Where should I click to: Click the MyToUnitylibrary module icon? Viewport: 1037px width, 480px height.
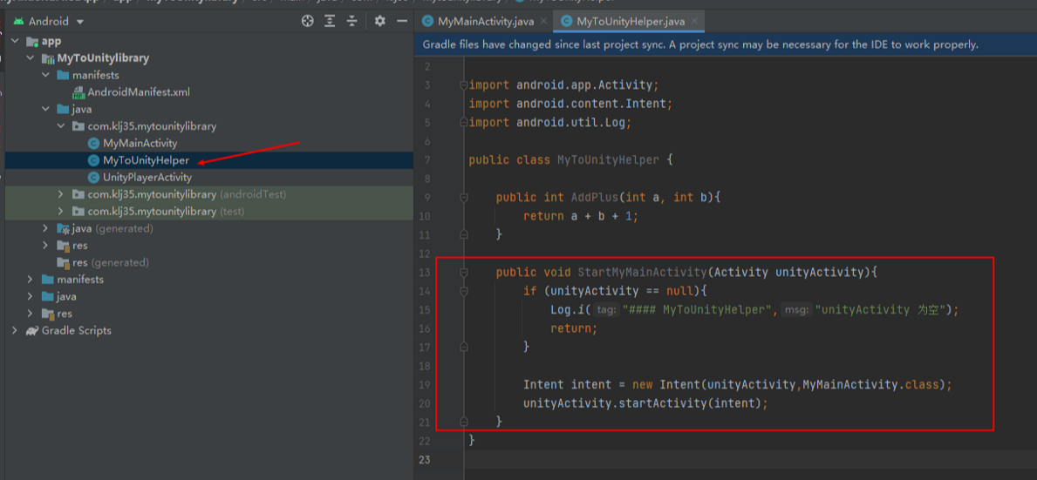48,58
